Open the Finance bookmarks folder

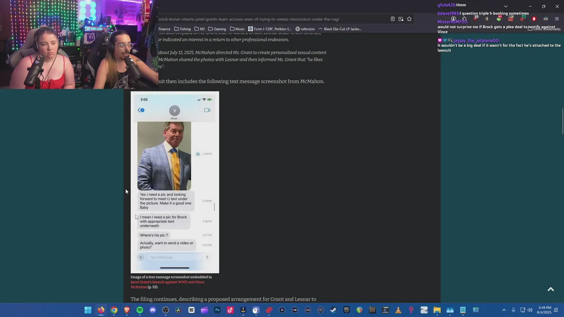(164, 29)
